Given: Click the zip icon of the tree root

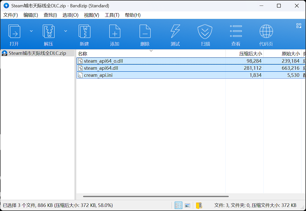Looking at the screenshot, I should tap(5, 53).
